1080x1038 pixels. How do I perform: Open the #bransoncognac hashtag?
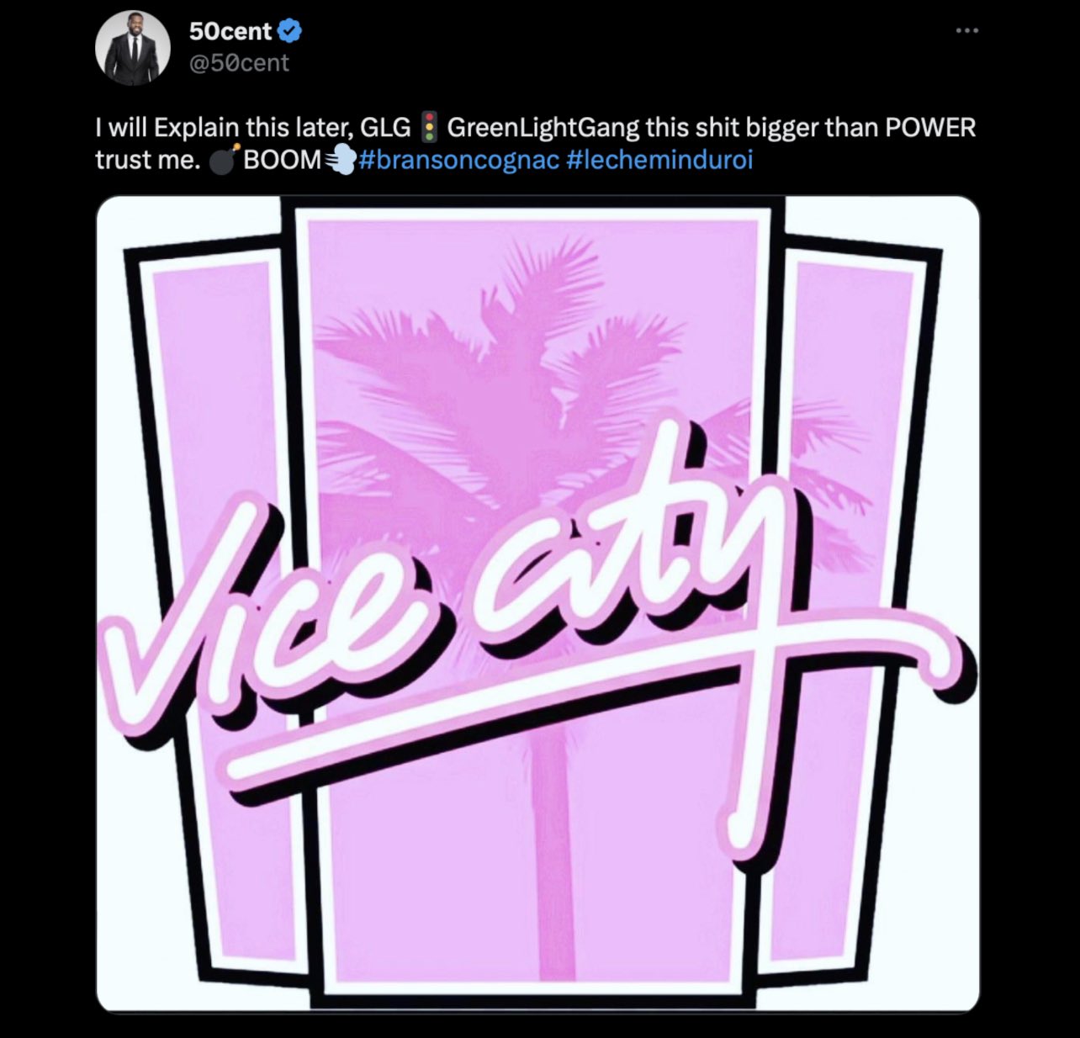458,159
